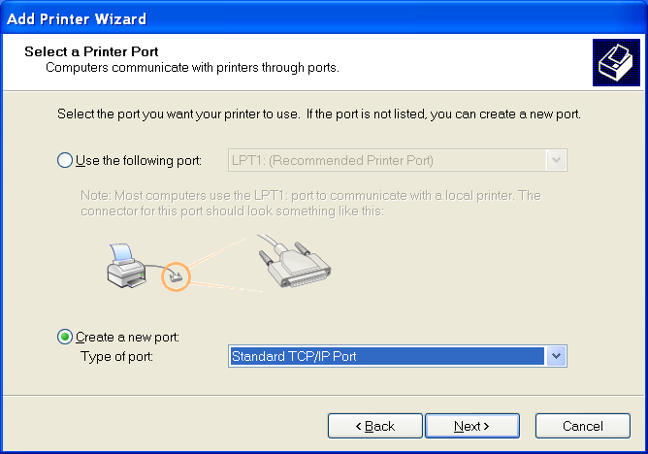Select the 'Create a new port' radio button
648x454 pixels.
click(65, 337)
